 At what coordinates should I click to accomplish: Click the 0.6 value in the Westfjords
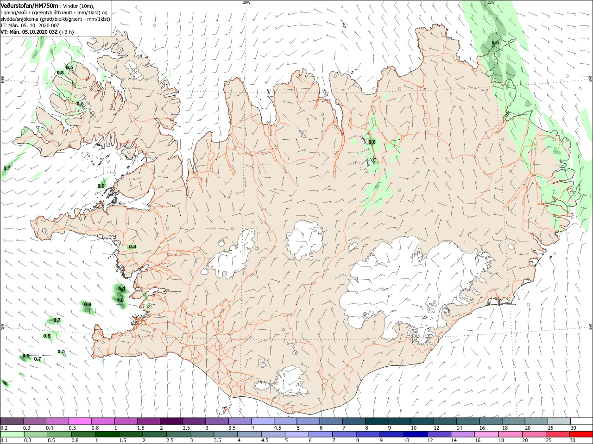click(80, 104)
